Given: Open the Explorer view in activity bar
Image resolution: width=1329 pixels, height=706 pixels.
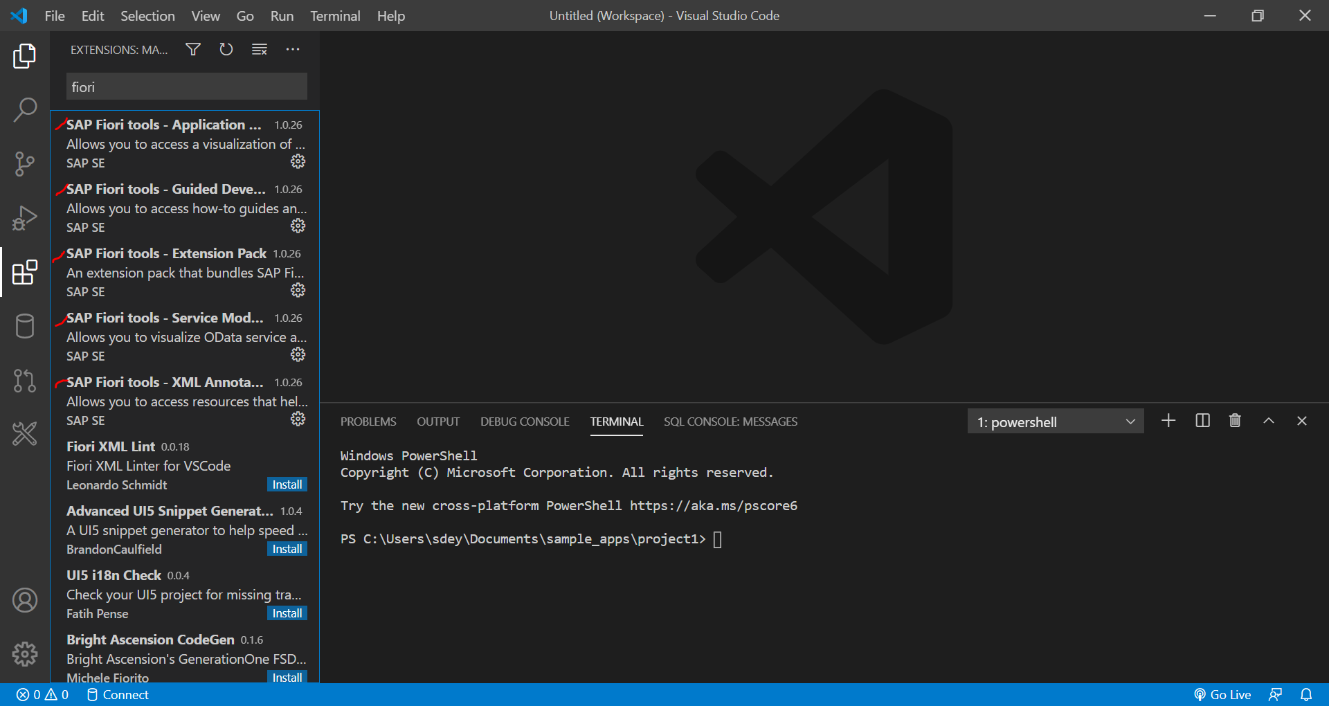Looking at the screenshot, I should click(x=25, y=56).
